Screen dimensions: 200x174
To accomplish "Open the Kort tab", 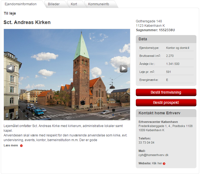I will point(74,4).
